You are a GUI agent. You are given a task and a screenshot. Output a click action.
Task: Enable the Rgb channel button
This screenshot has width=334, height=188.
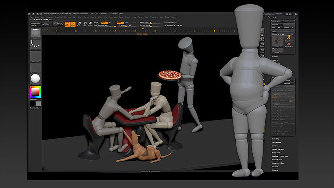[x=104, y=23]
